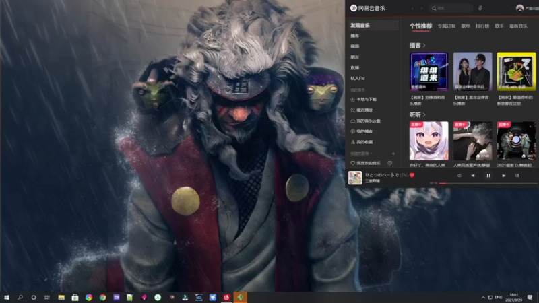Image resolution: width=539 pixels, height=303 pixels.
Task: Skip to the previous track
Action: click(473, 176)
